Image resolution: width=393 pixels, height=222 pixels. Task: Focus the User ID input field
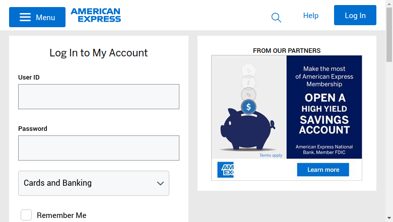99,97
